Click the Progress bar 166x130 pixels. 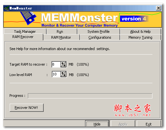[x=90, y=96]
